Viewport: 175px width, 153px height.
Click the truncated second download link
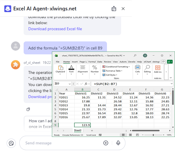(40, 97)
